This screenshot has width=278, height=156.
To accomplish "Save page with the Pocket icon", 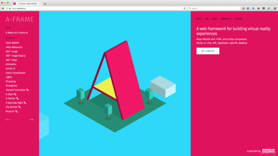I will click(x=264, y=8).
